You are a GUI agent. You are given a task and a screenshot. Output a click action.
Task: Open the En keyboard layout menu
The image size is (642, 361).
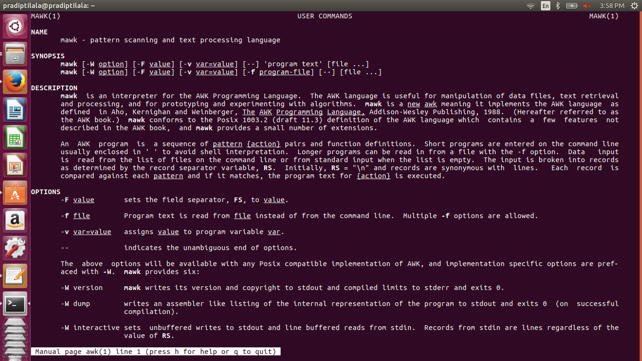coord(545,6)
